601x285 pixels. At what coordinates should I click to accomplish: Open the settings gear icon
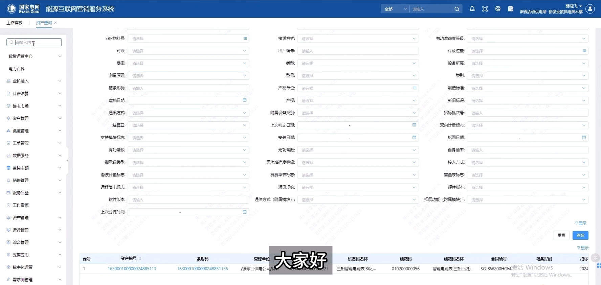[x=497, y=9]
